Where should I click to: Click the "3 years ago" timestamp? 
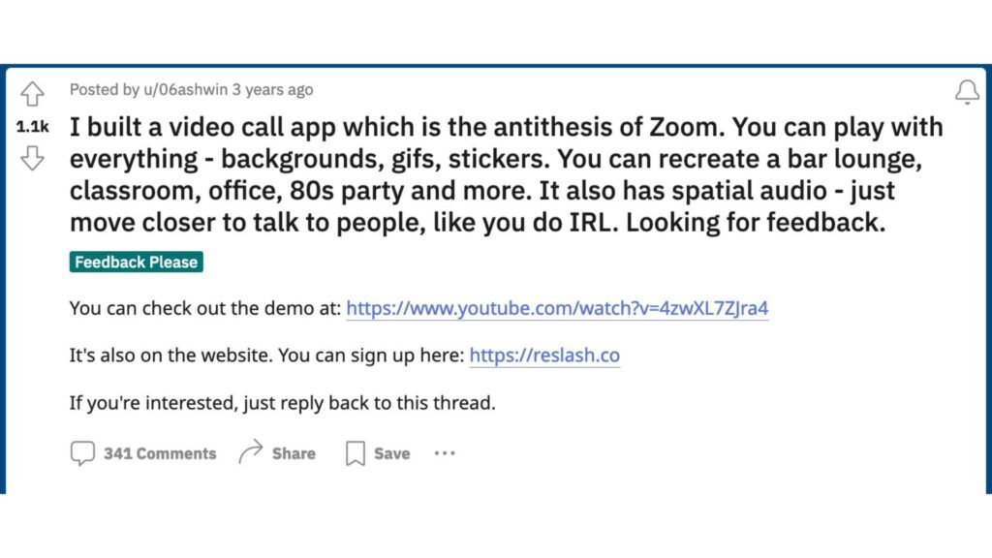click(x=274, y=89)
